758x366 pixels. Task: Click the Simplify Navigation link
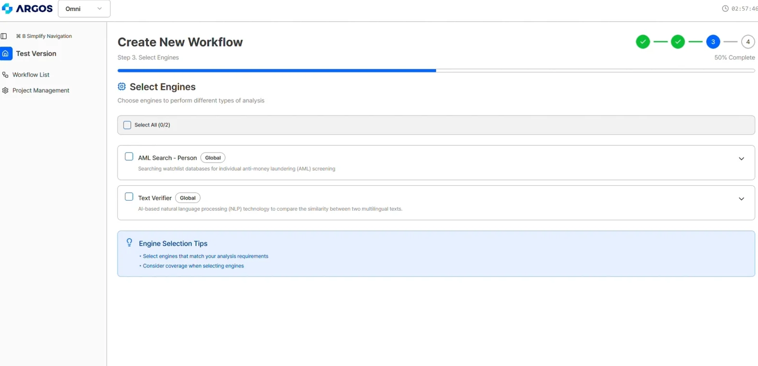click(44, 36)
